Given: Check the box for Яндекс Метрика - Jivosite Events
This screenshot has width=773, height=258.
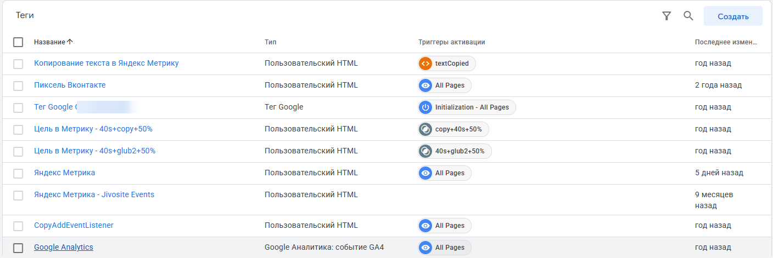Looking at the screenshot, I should pos(18,196).
